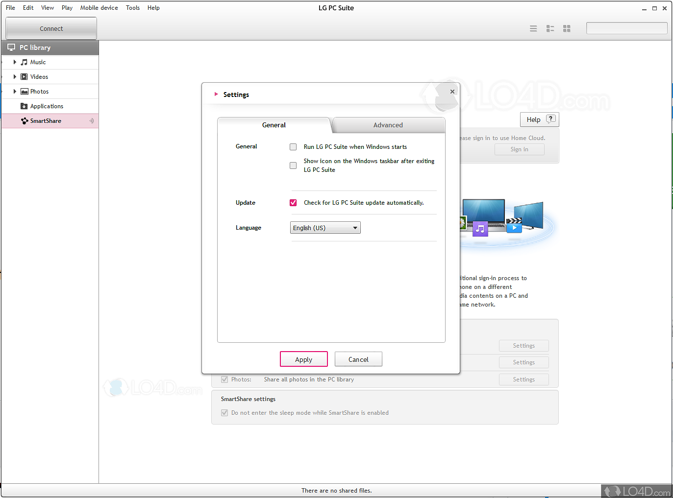Viewport: 673px width, 498px height.
Task: Click the Photos picture icon in sidebar
Action: click(x=24, y=92)
